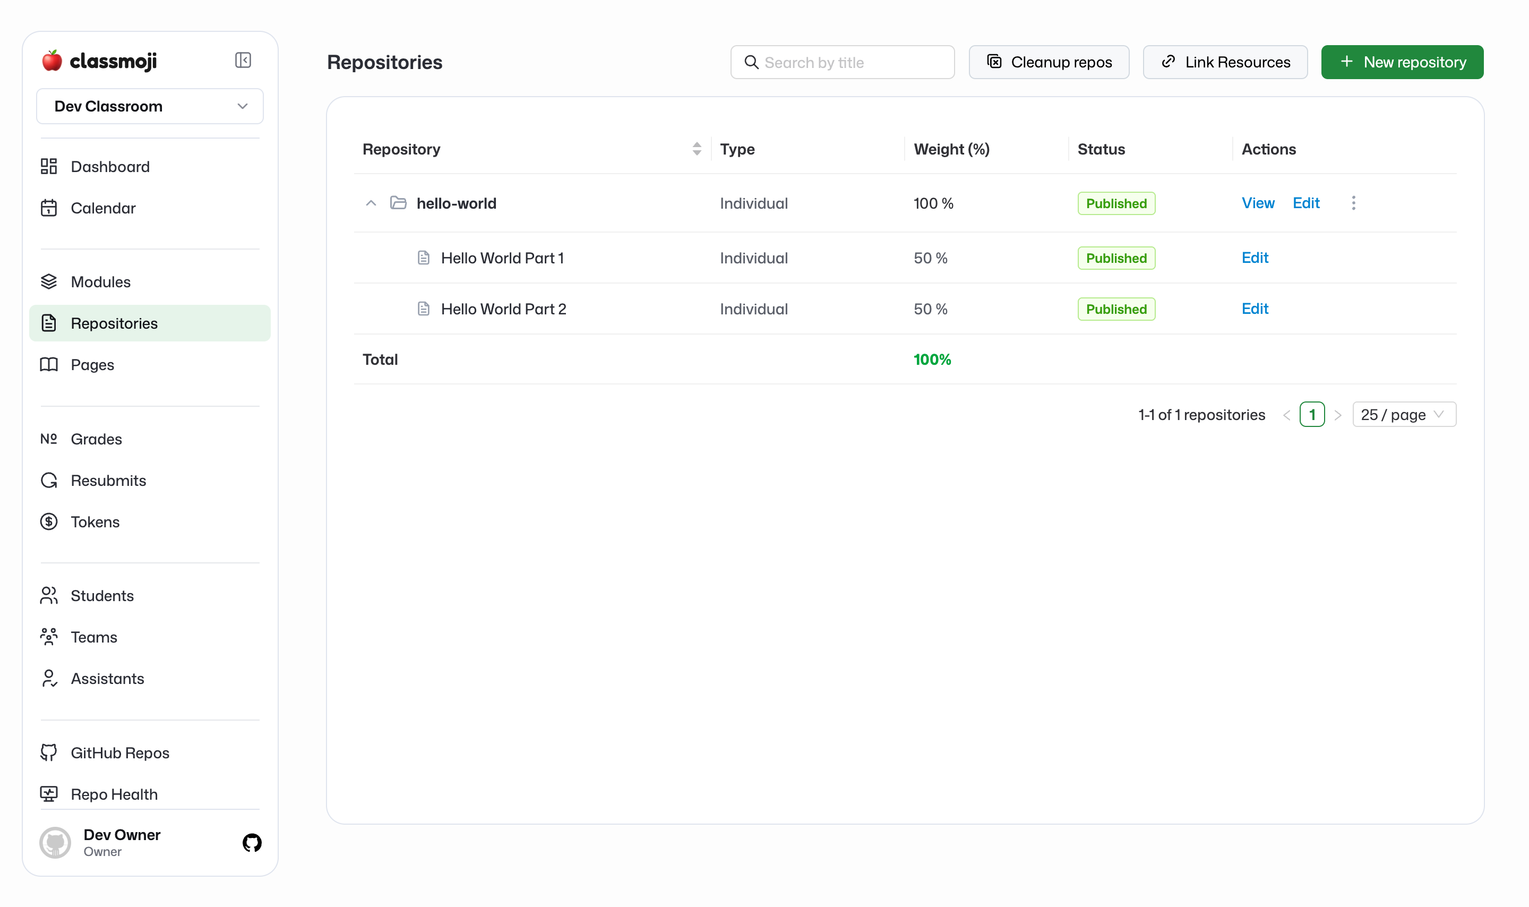Open the Dev Classroom selector
Viewport: 1529px width, 907px height.
tap(150, 106)
